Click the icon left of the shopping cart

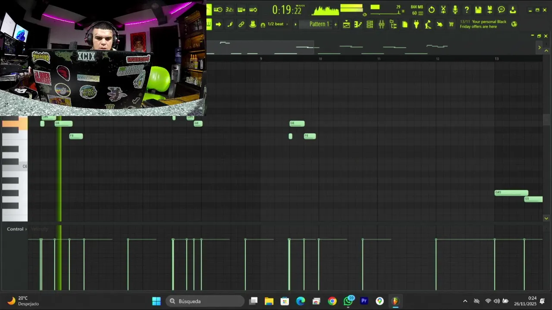(x=439, y=25)
